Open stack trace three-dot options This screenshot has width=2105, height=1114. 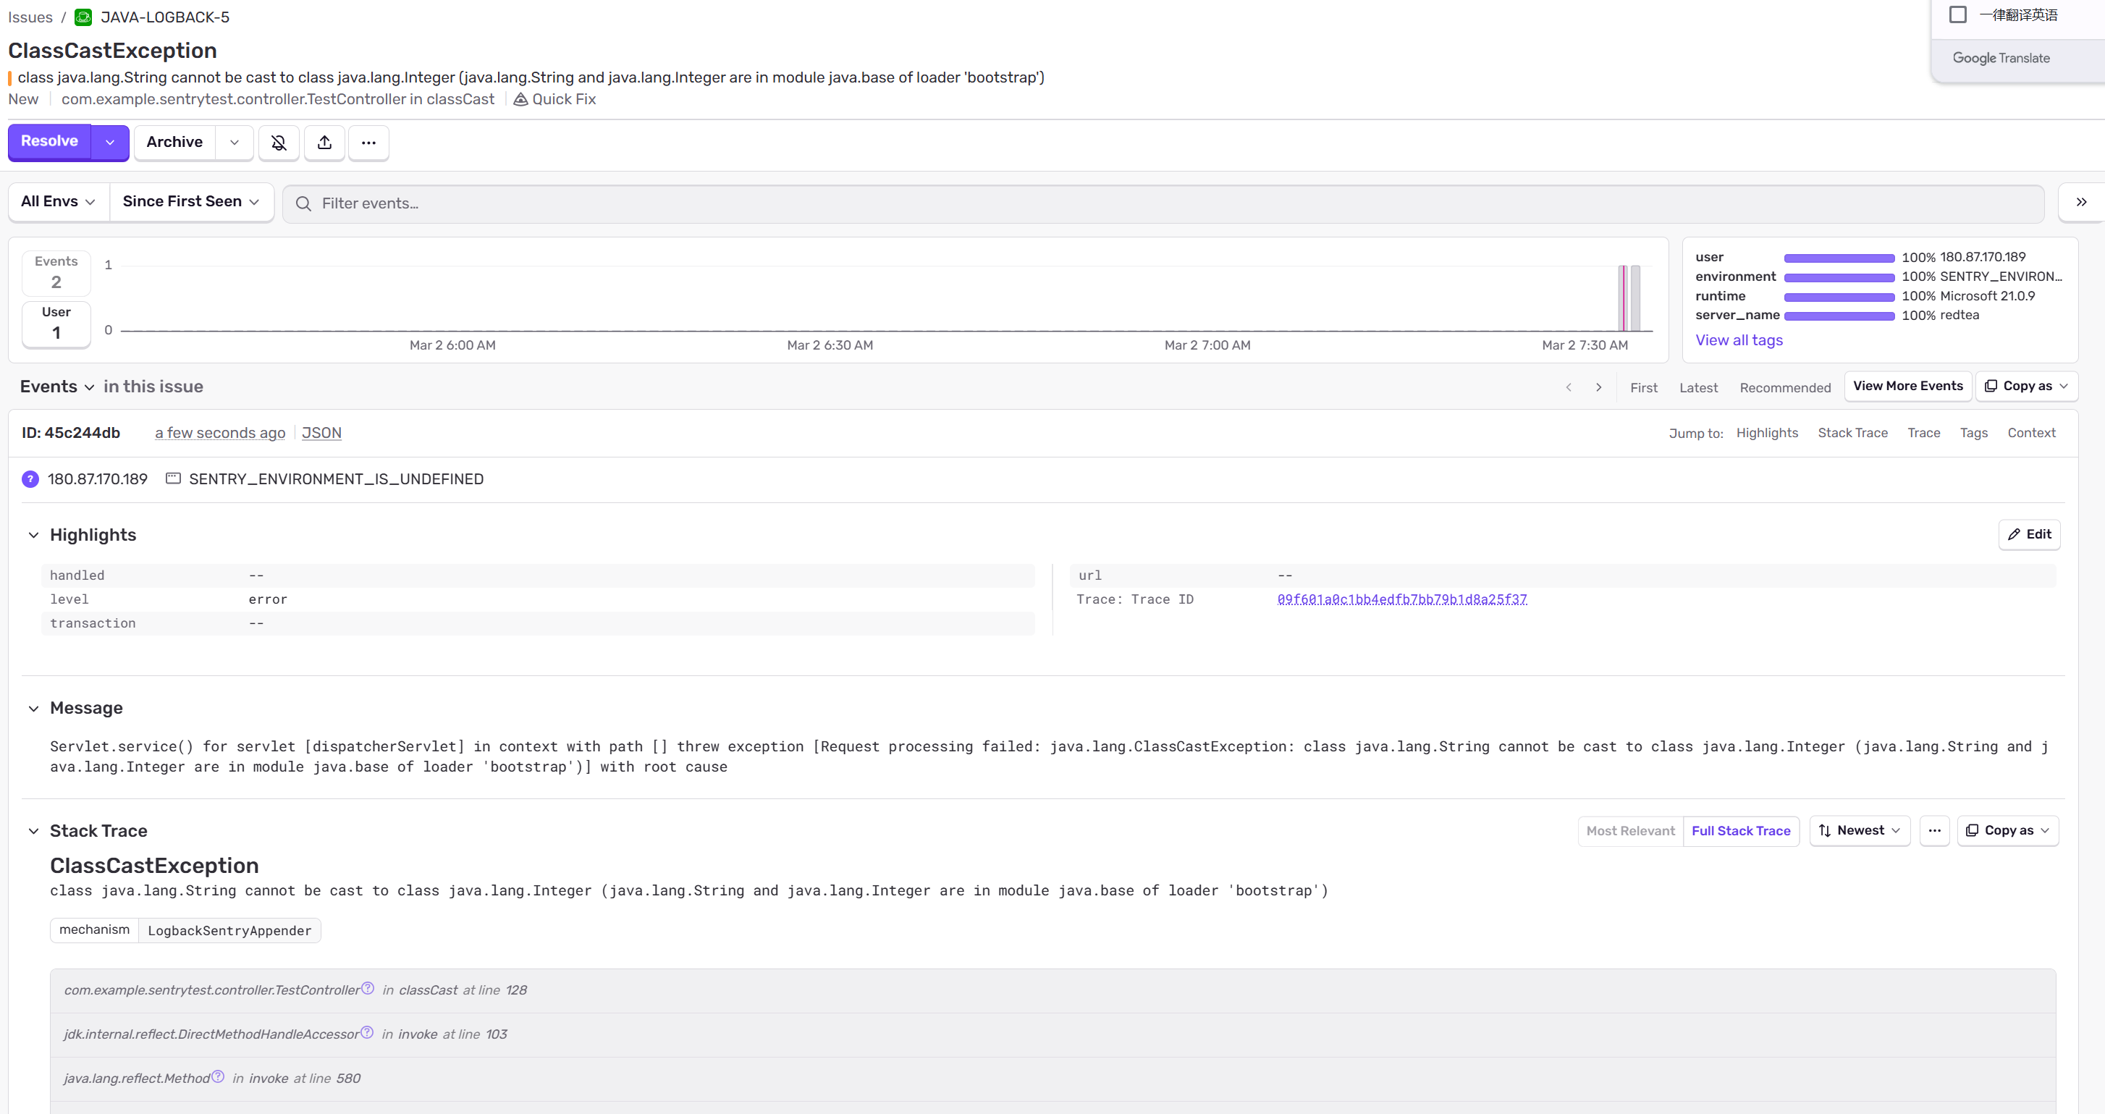point(1934,830)
